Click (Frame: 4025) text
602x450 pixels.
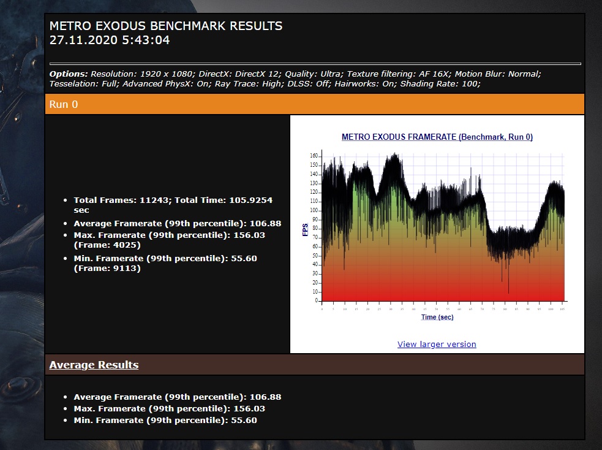pos(107,245)
